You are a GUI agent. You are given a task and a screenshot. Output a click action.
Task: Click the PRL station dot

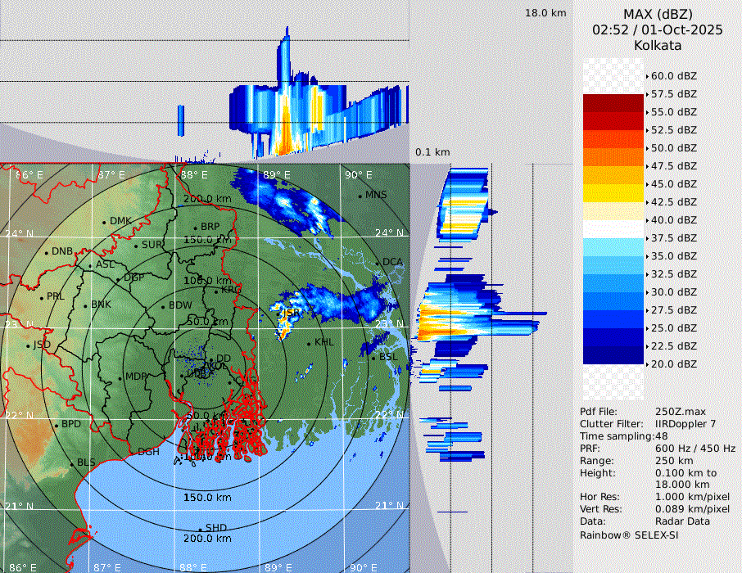[x=42, y=297]
